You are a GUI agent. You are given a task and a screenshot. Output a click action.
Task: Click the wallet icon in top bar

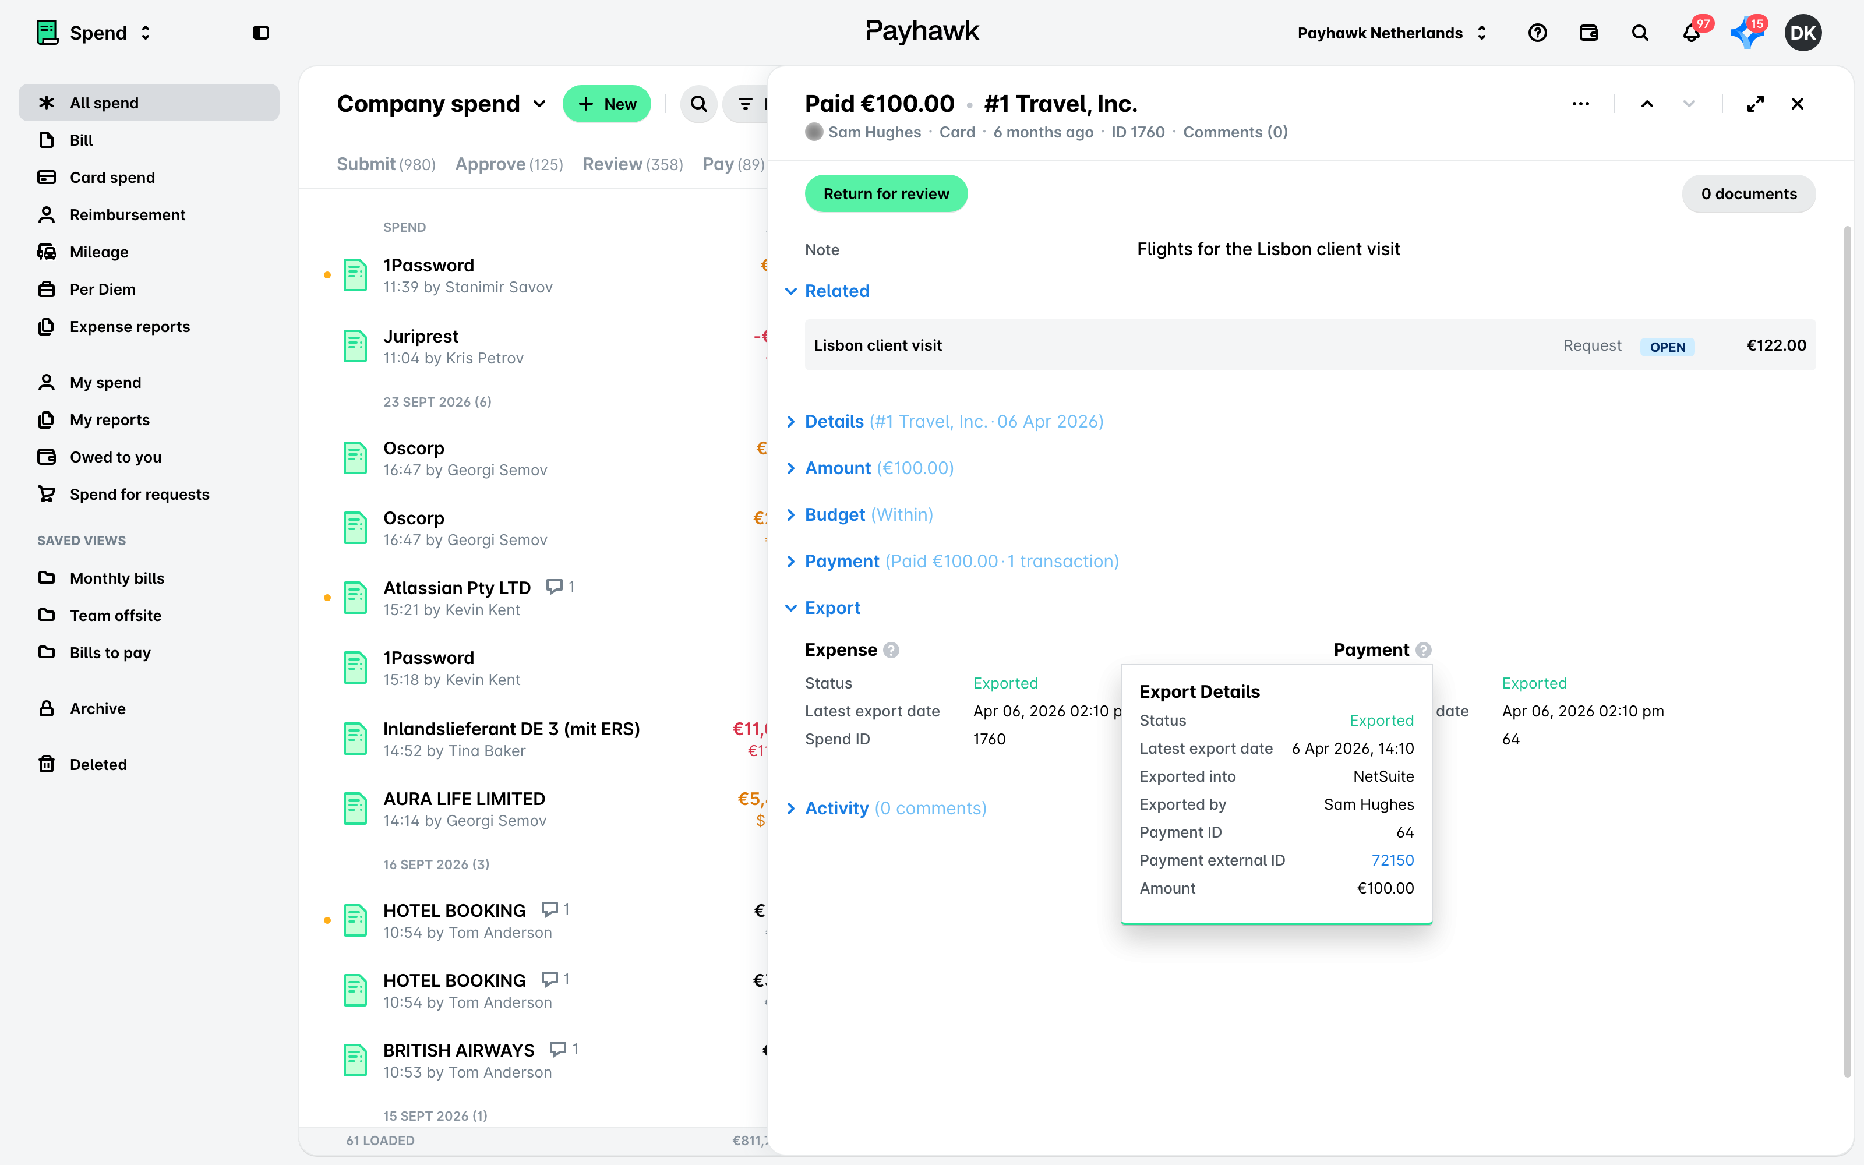coord(1588,33)
